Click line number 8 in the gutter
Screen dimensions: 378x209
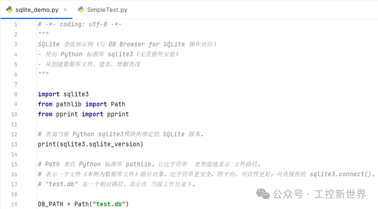coord(16,94)
